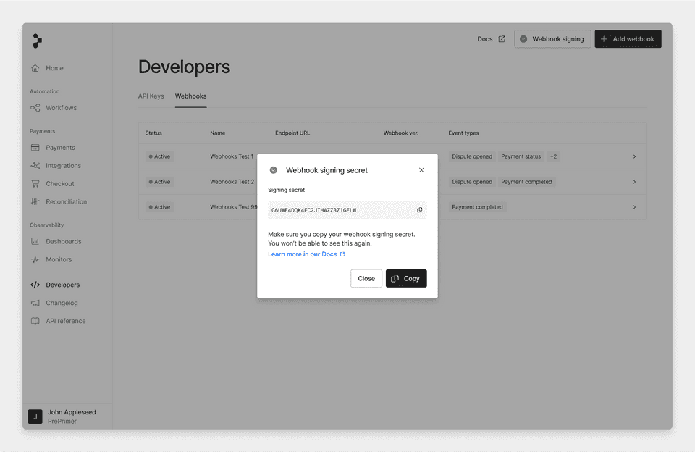Close the Webhook signing secret dialog with X
Viewport: 695px width, 452px height.
tap(421, 170)
